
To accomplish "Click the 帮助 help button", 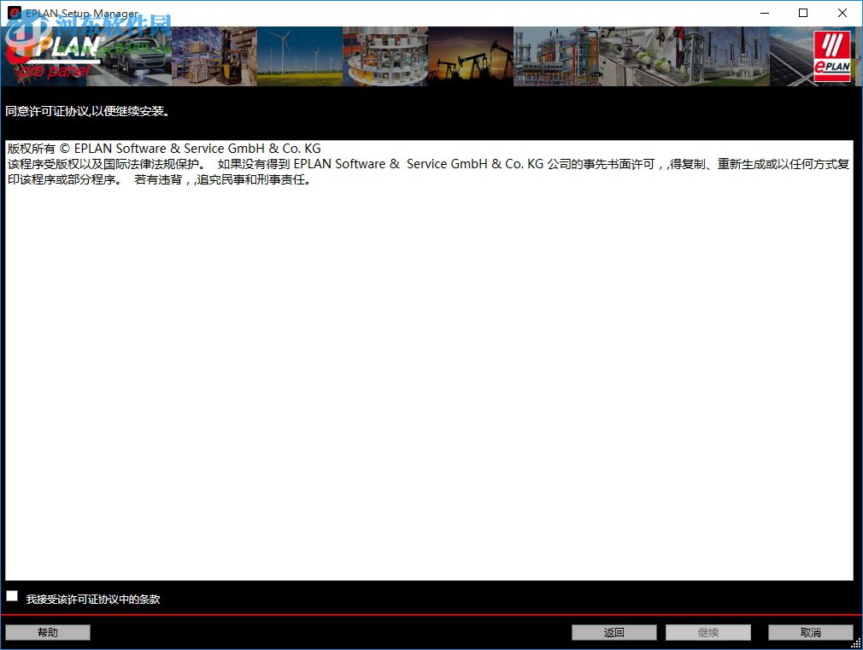I will [47, 632].
